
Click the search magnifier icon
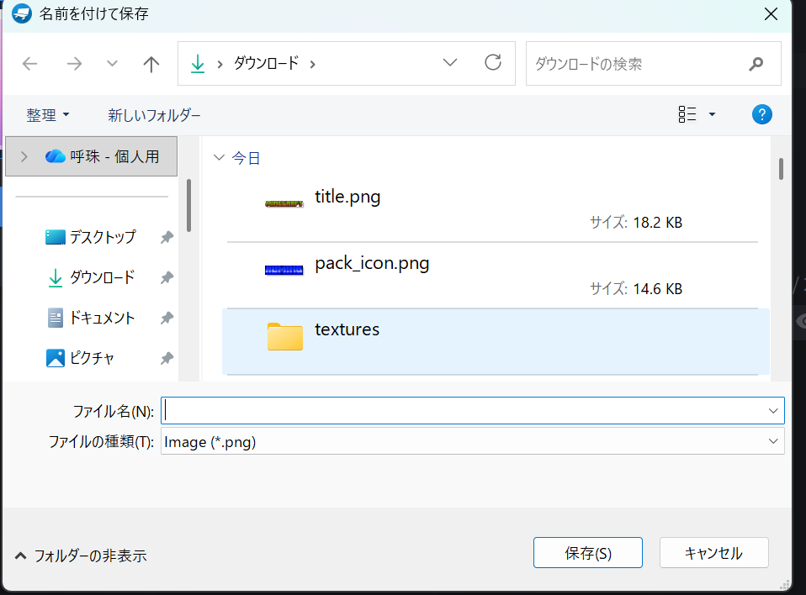pos(756,64)
